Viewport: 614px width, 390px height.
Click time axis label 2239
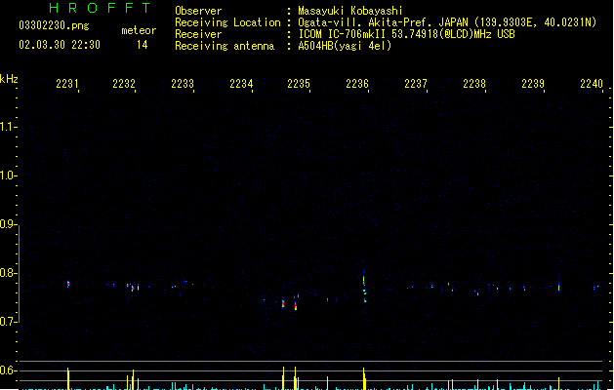tap(533, 84)
